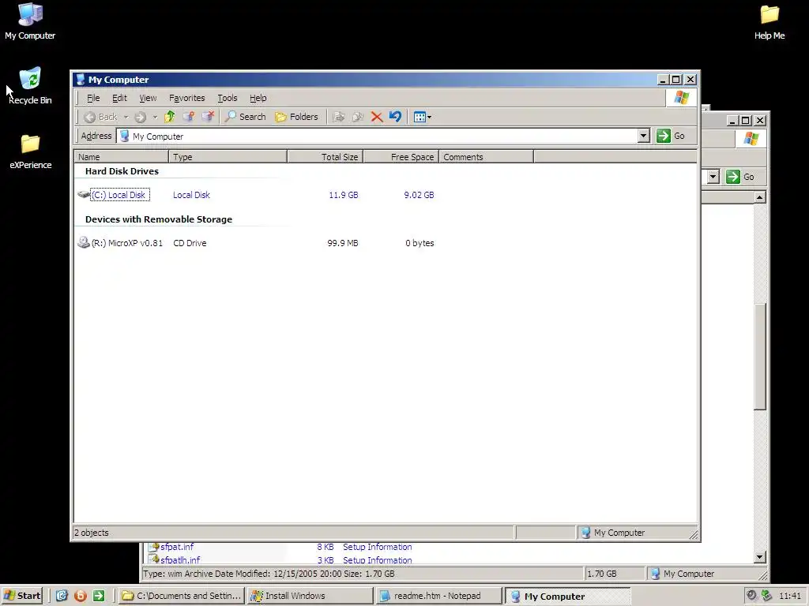Click the My Computer taskbar button
The width and height of the screenshot is (809, 606).
click(x=567, y=596)
